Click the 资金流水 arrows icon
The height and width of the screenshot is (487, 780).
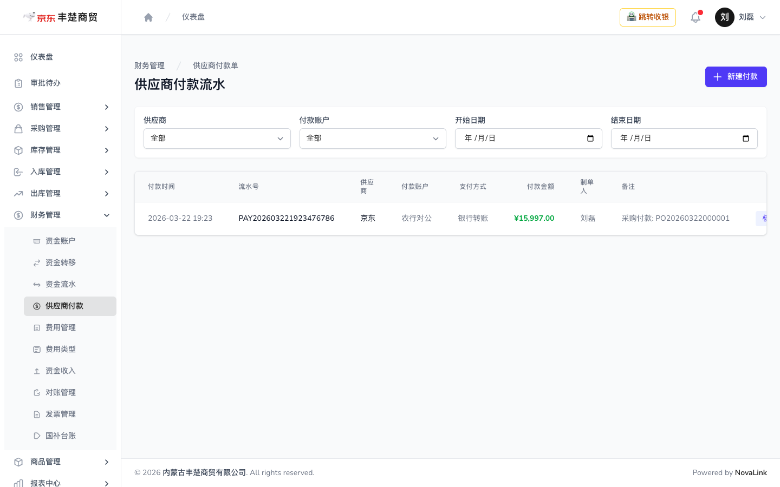coord(37,285)
